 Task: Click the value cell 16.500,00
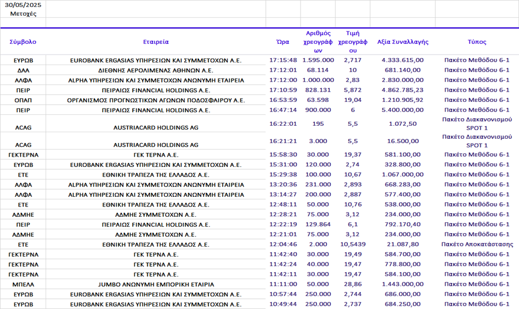pyautogui.click(x=403, y=141)
